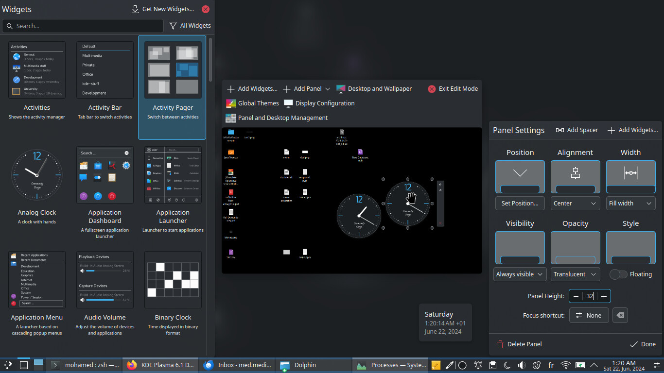Click the Visibility preview box
Screen dimensions: 664x373
(x=520, y=248)
